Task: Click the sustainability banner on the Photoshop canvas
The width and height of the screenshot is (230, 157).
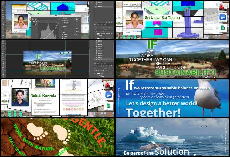Action: pos(47,63)
